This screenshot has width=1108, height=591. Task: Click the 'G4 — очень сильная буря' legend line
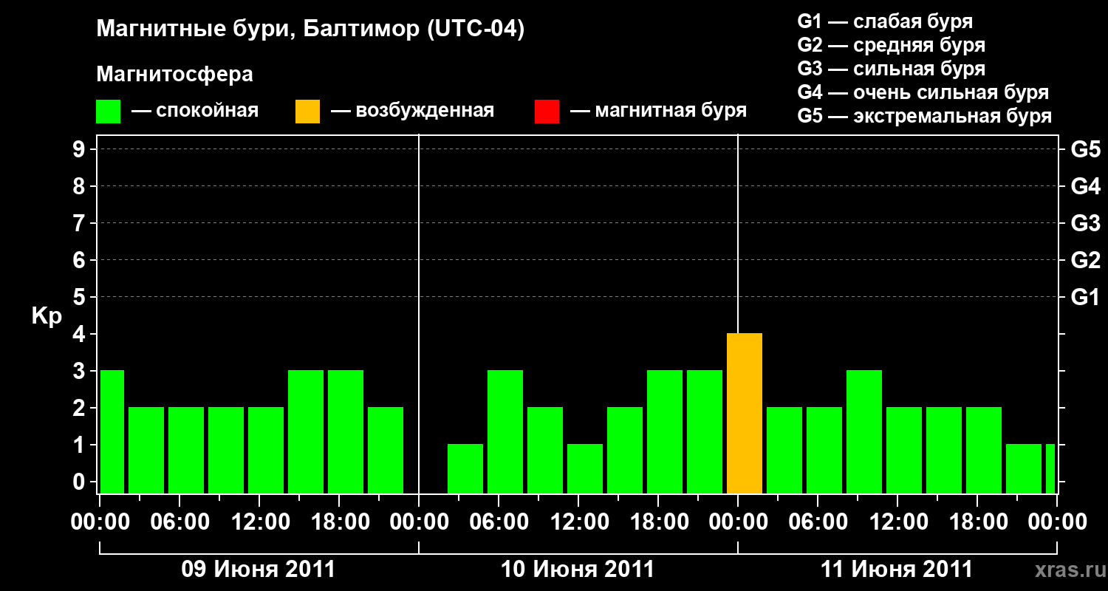click(923, 92)
